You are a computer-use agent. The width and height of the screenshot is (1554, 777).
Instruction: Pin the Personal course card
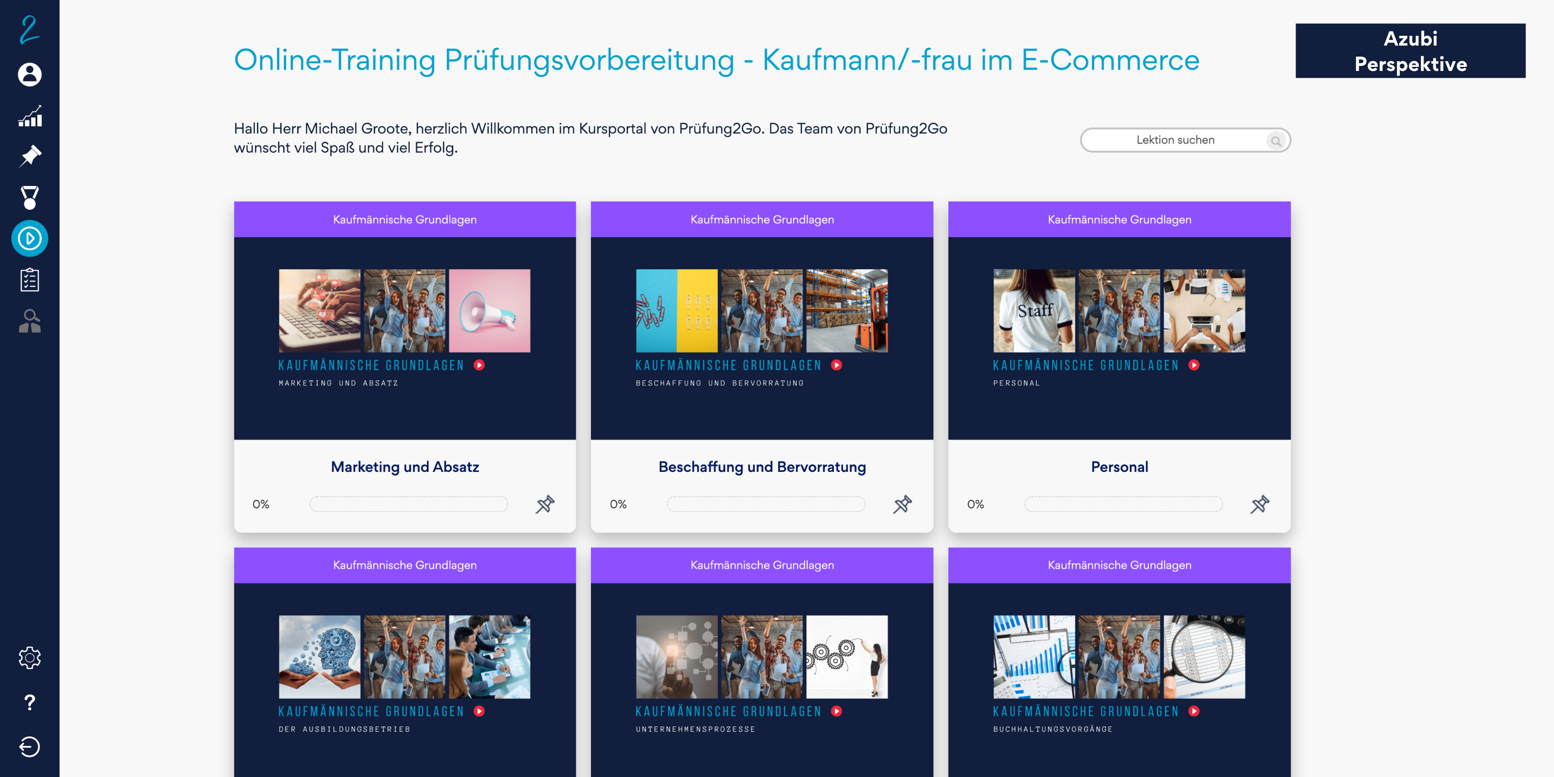point(1260,505)
